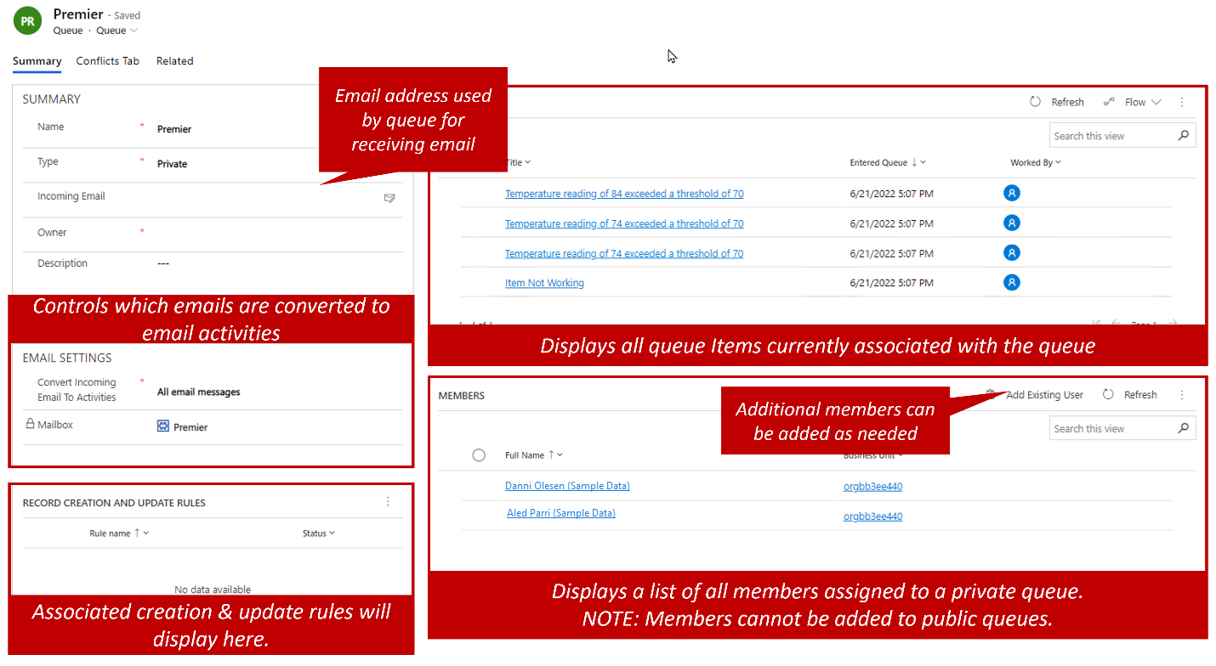Screen dimensions: 1216x666
Task: Click the magnifier icon in Members search box
Action: click(1183, 427)
